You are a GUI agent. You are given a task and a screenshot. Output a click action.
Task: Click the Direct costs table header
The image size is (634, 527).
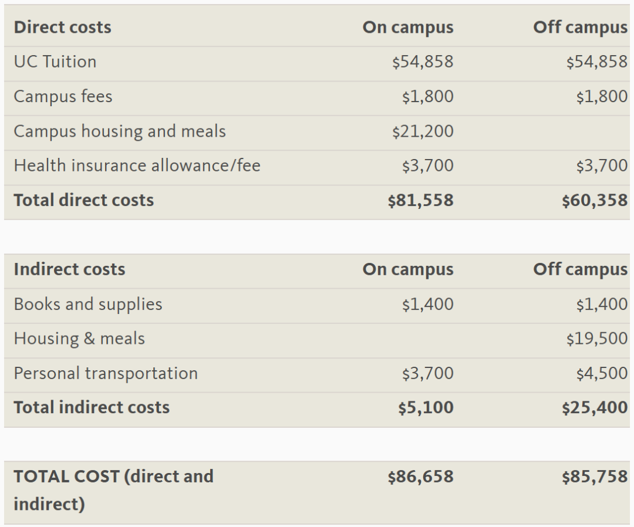click(x=62, y=27)
